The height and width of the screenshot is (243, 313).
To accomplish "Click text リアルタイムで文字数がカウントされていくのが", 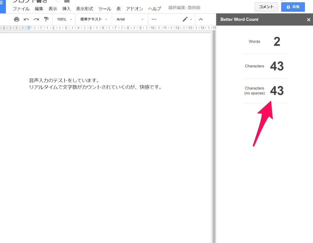I will 82,87.
